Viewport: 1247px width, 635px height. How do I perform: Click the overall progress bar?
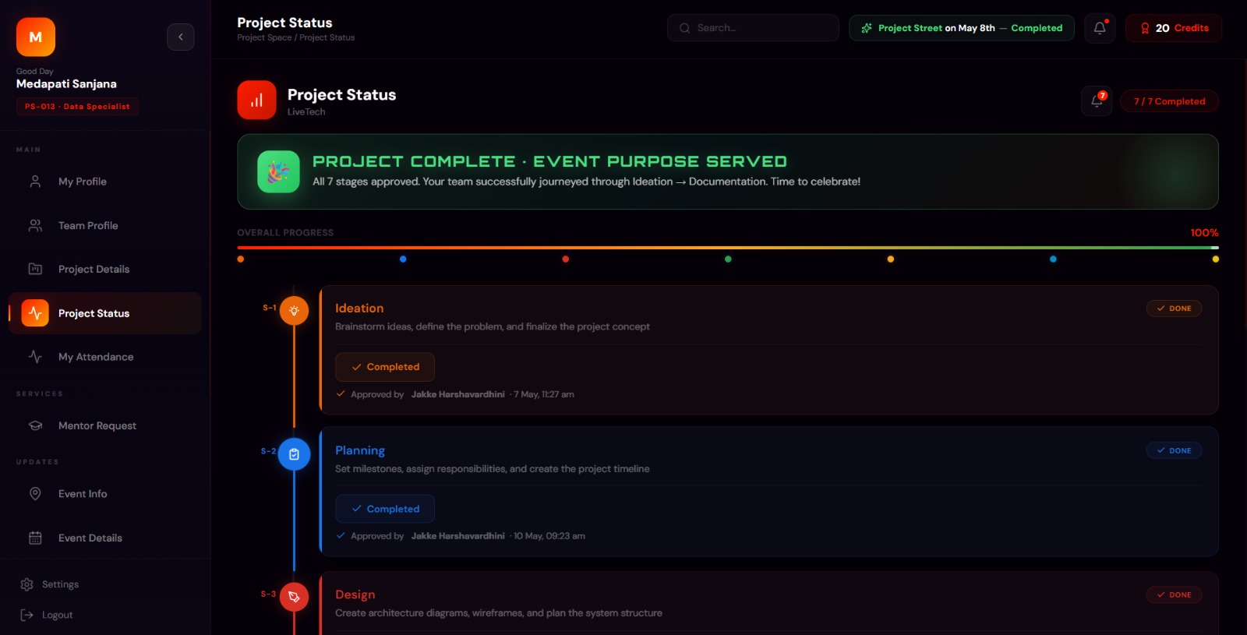pos(728,248)
